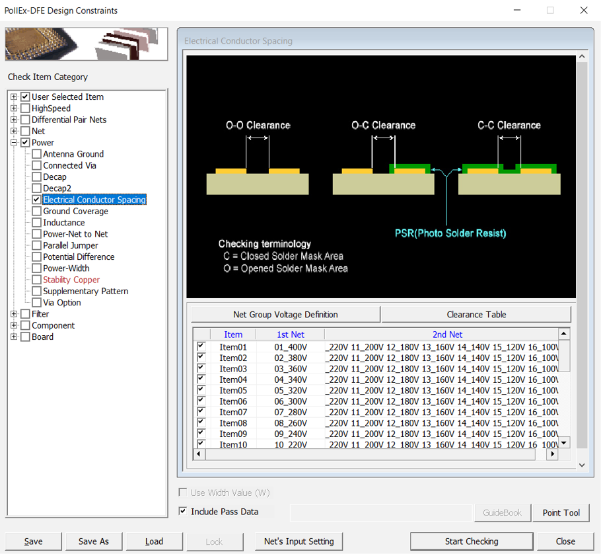Image resolution: width=601 pixels, height=554 pixels.
Task: Expand the HighSpeed category tree node
Action: tap(14, 108)
